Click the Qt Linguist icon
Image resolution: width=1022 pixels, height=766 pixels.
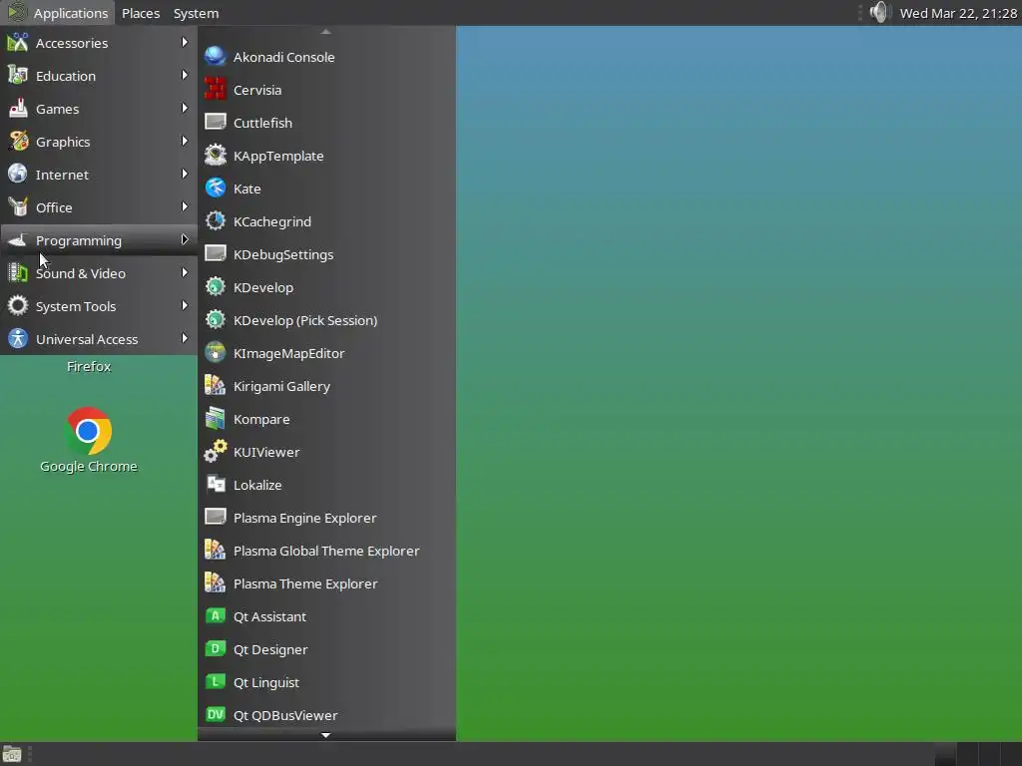pyautogui.click(x=216, y=682)
